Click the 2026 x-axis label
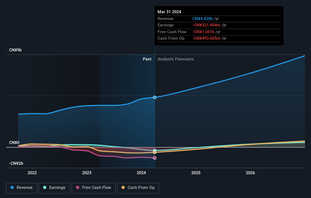311x198 pixels. point(250,173)
